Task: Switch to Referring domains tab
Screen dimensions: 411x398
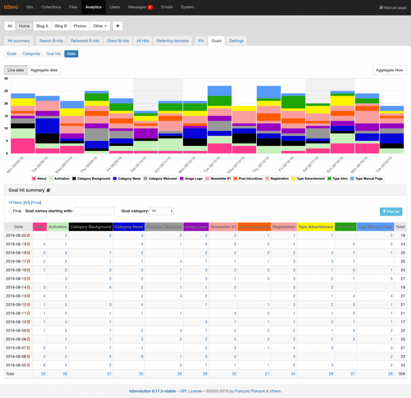Action: pos(172,41)
